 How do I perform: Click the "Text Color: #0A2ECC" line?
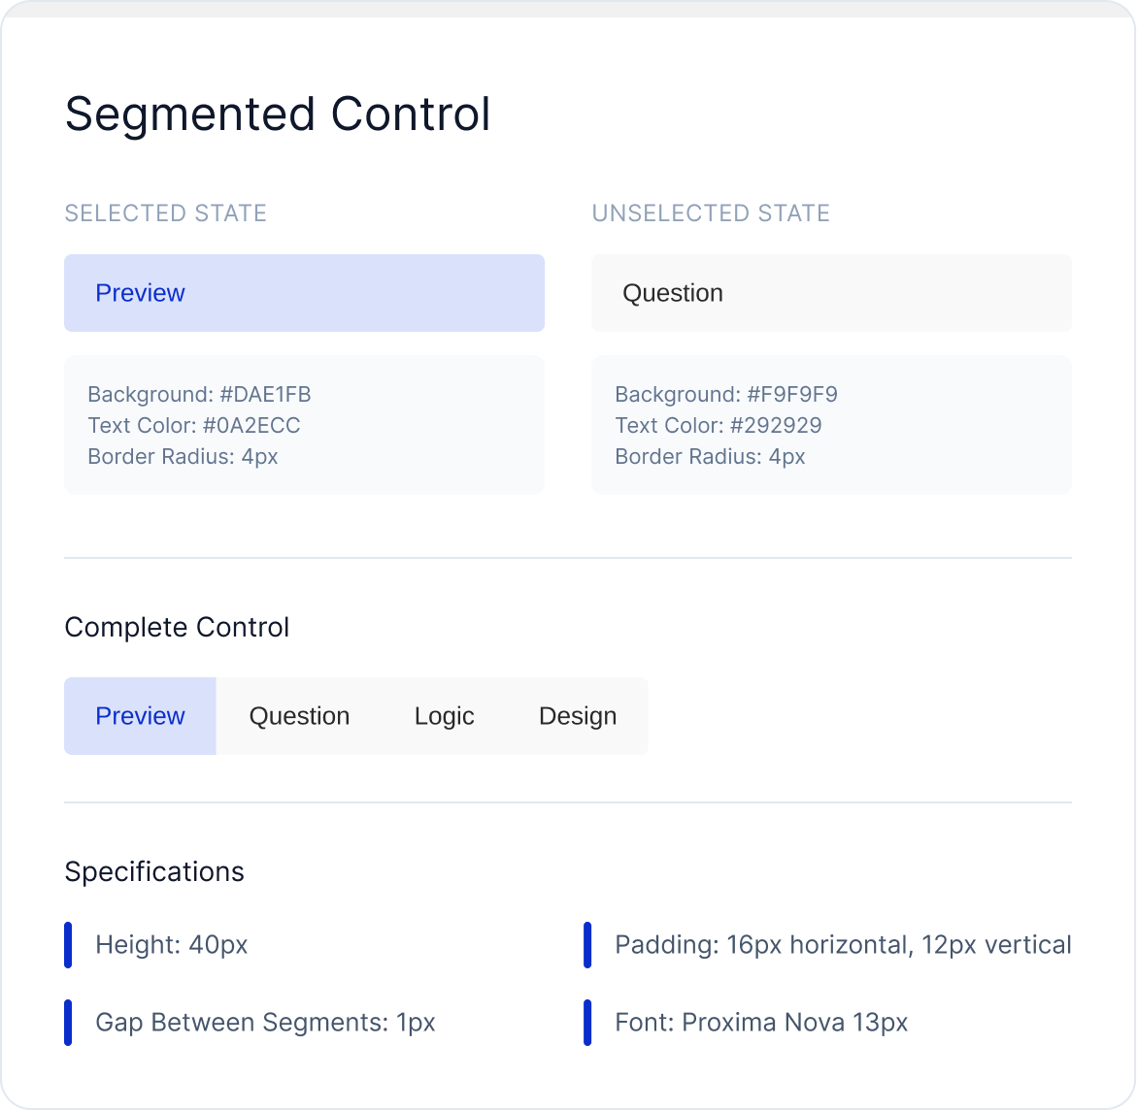click(x=194, y=426)
